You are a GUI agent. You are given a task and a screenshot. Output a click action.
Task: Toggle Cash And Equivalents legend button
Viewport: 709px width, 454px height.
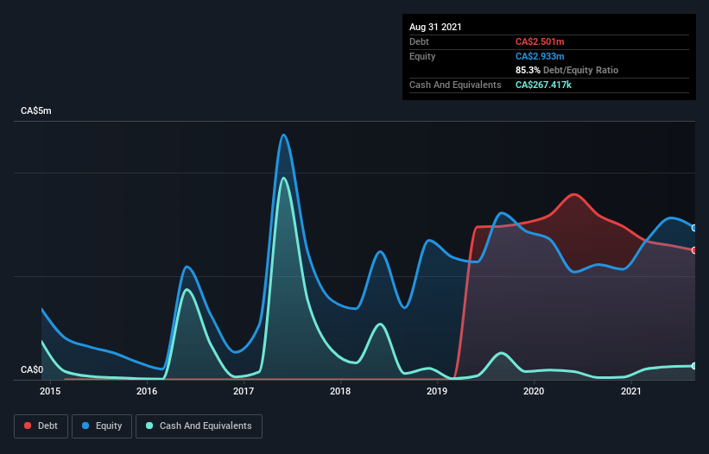199,426
